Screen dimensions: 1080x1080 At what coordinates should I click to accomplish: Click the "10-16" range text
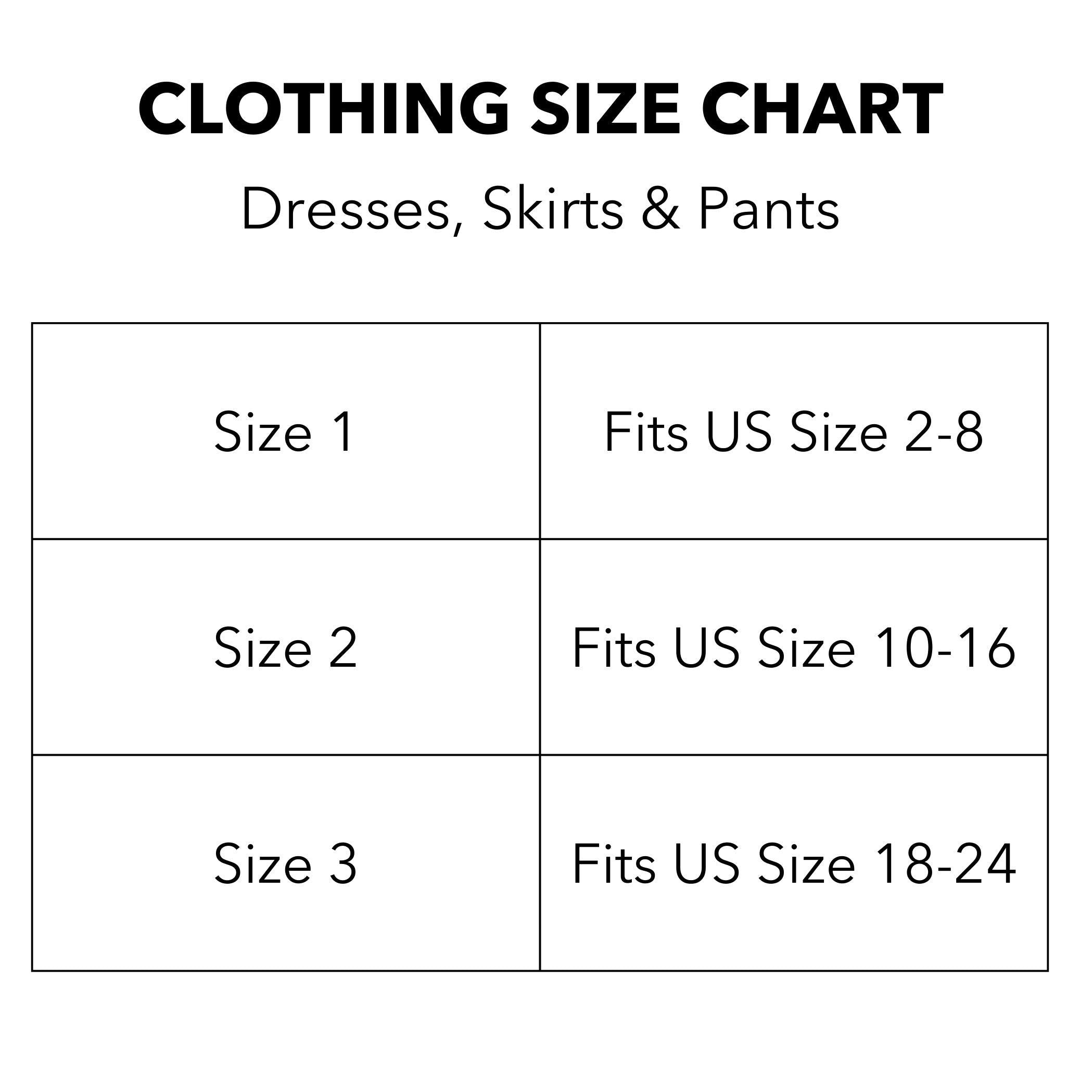click(x=944, y=648)
